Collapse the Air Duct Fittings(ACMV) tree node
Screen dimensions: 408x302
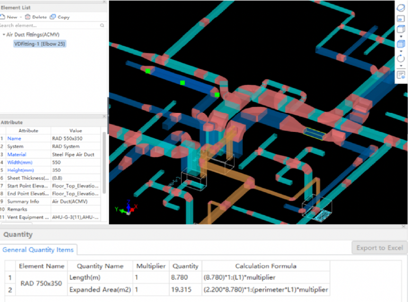(x=4, y=35)
